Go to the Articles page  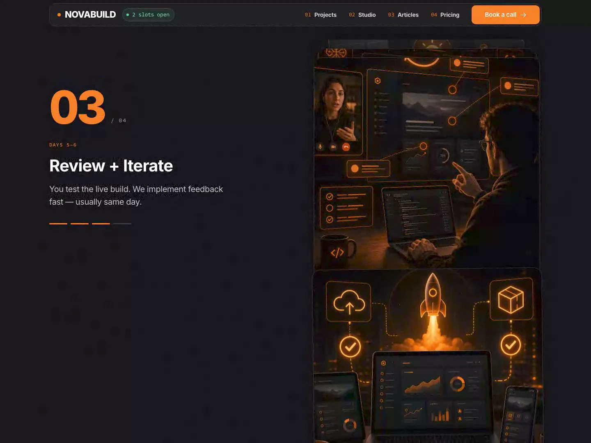pos(403,15)
